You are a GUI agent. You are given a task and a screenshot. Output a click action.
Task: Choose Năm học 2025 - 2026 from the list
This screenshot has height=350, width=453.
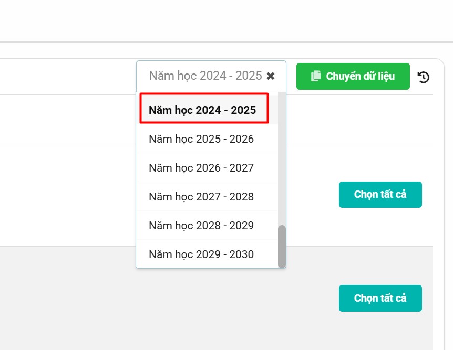pyautogui.click(x=201, y=139)
